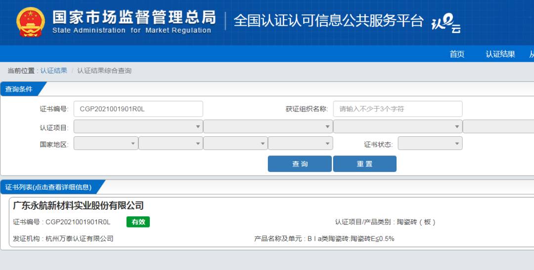Follow the 认证结果 breadcrumb link
The image size is (534, 270).
pyautogui.click(x=54, y=71)
